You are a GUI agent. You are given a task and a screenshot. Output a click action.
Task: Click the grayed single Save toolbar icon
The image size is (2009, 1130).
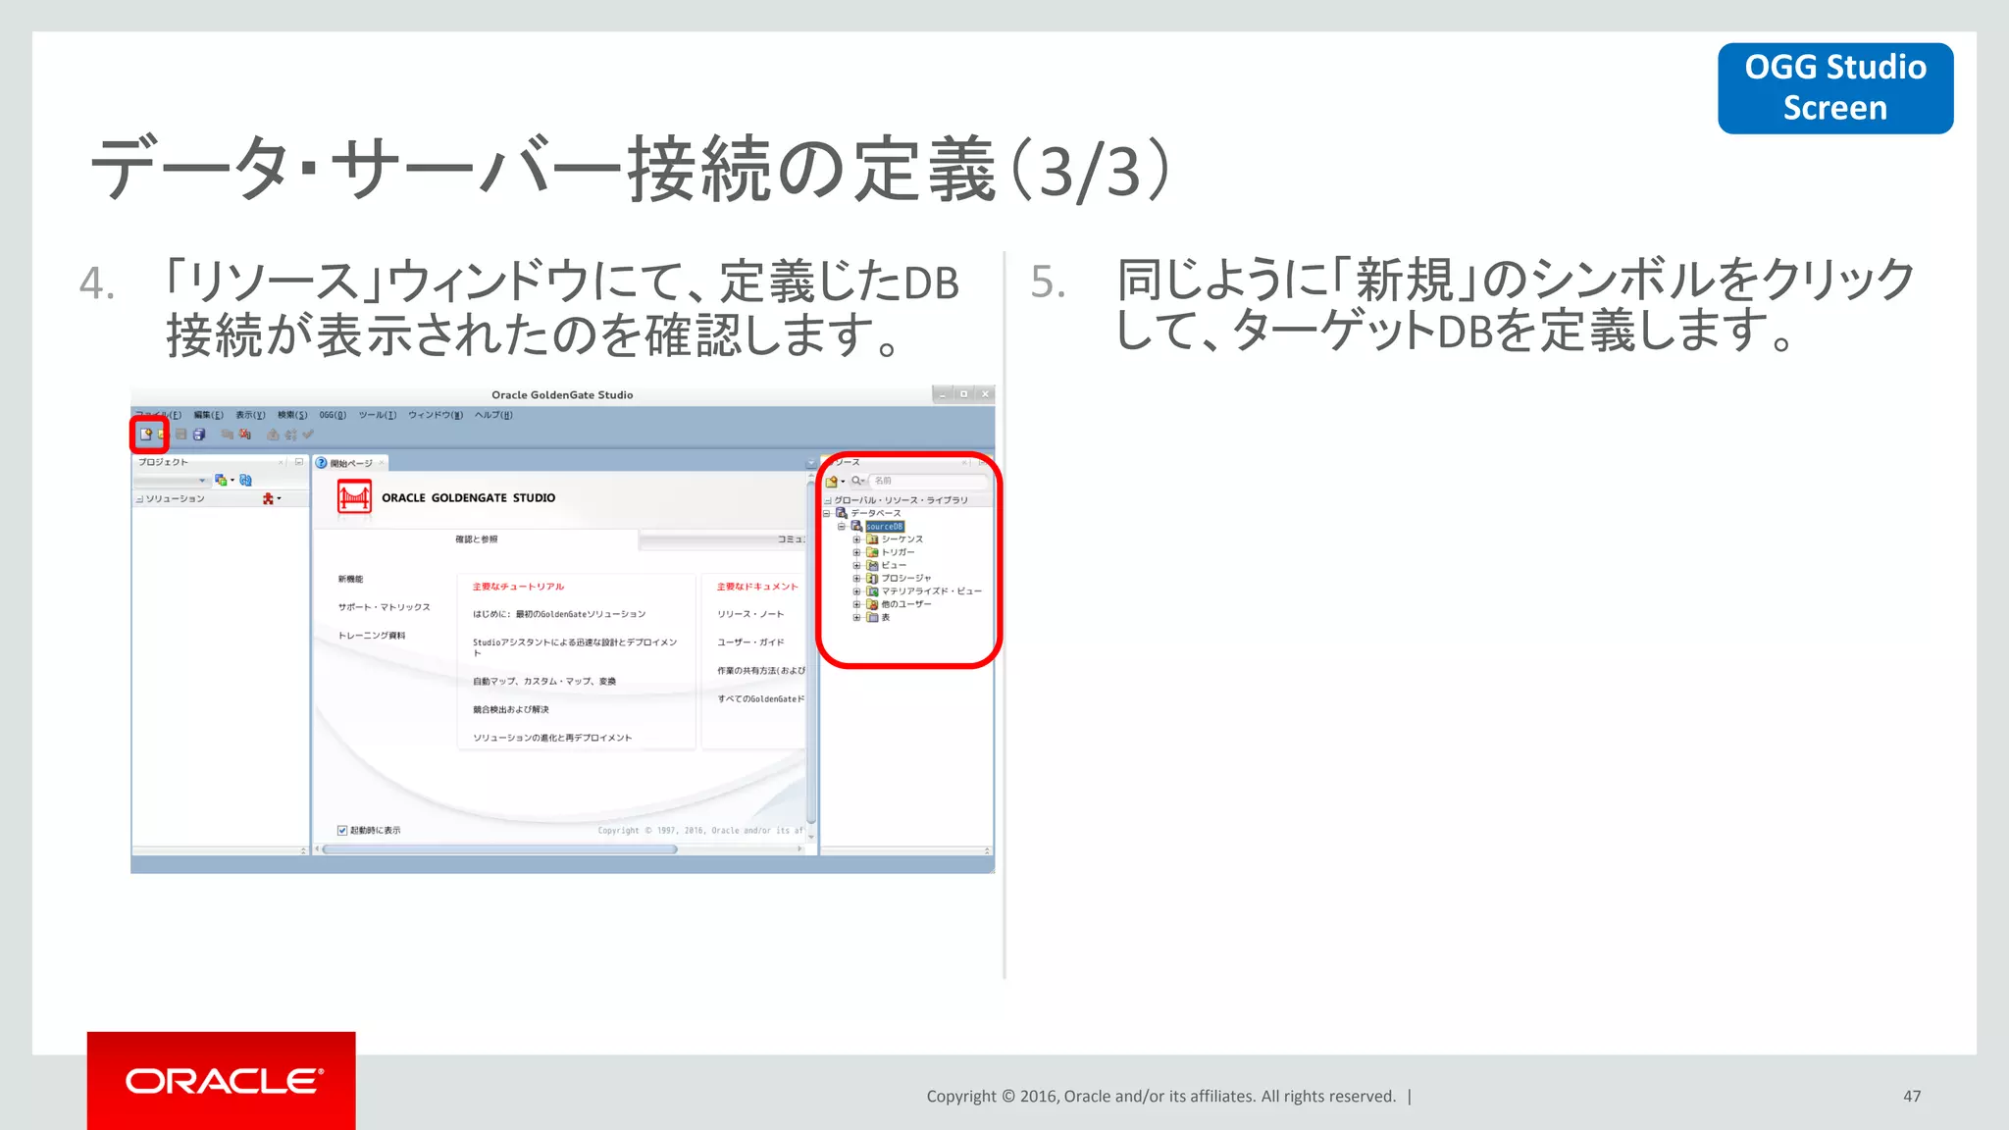click(181, 434)
